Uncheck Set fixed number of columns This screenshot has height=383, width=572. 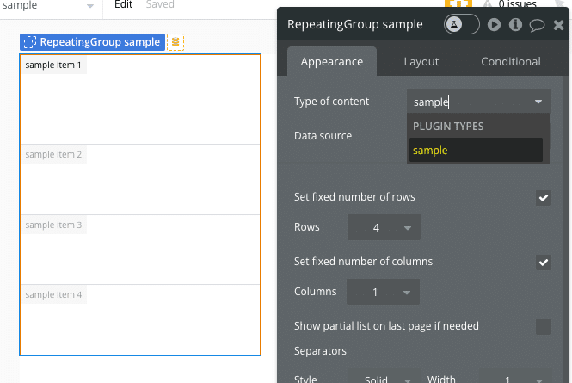coord(544,262)
